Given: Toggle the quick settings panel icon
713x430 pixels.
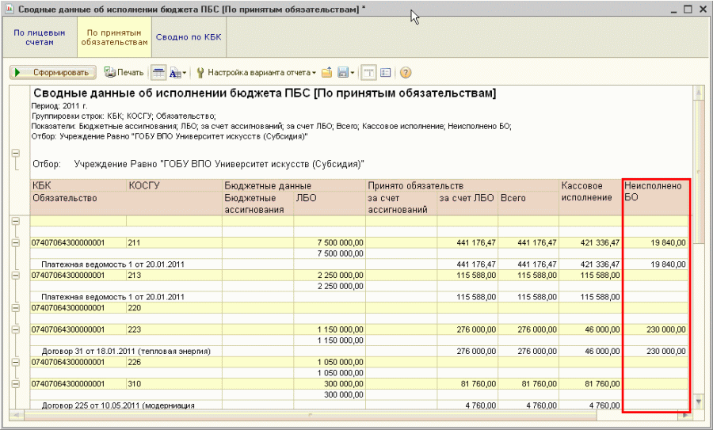Looking at the screenshot, I should pyautogui.click(x=386, y=73).
